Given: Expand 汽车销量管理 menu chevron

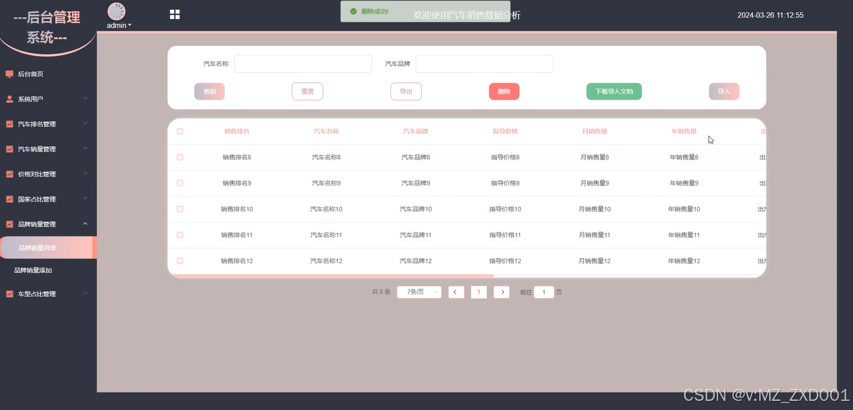Looking at the screenshot, I should [85, 149].
